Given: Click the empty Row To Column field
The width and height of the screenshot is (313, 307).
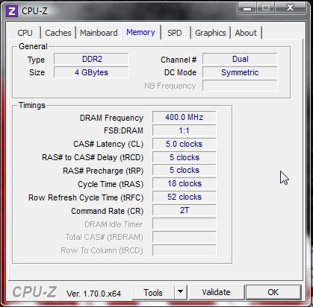Looking at the screenshot, I should (185, 250).
